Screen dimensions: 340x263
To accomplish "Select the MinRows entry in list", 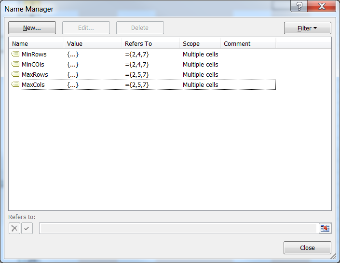I will (x=34, y=54).
